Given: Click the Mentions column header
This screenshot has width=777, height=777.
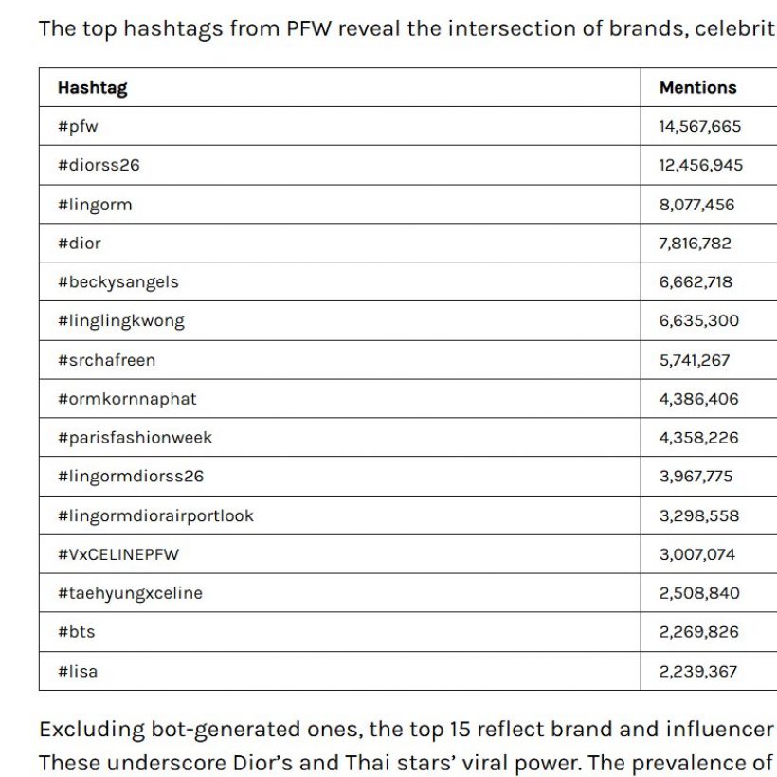Looking at the screenshot, I should coord(697,87).
